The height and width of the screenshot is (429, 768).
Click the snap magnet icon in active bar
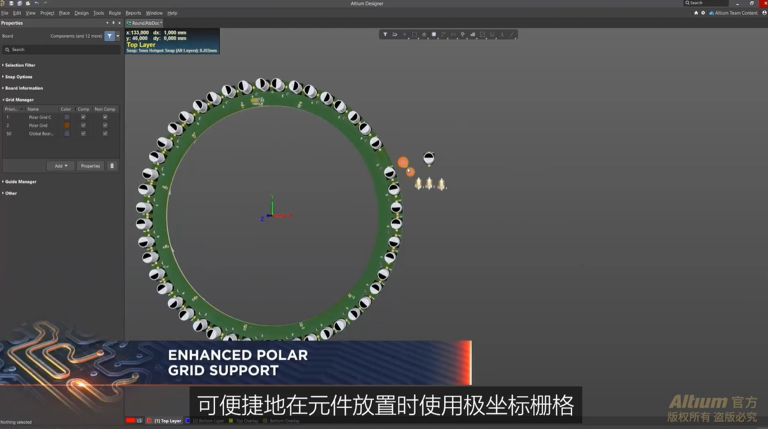click(395, 35)
